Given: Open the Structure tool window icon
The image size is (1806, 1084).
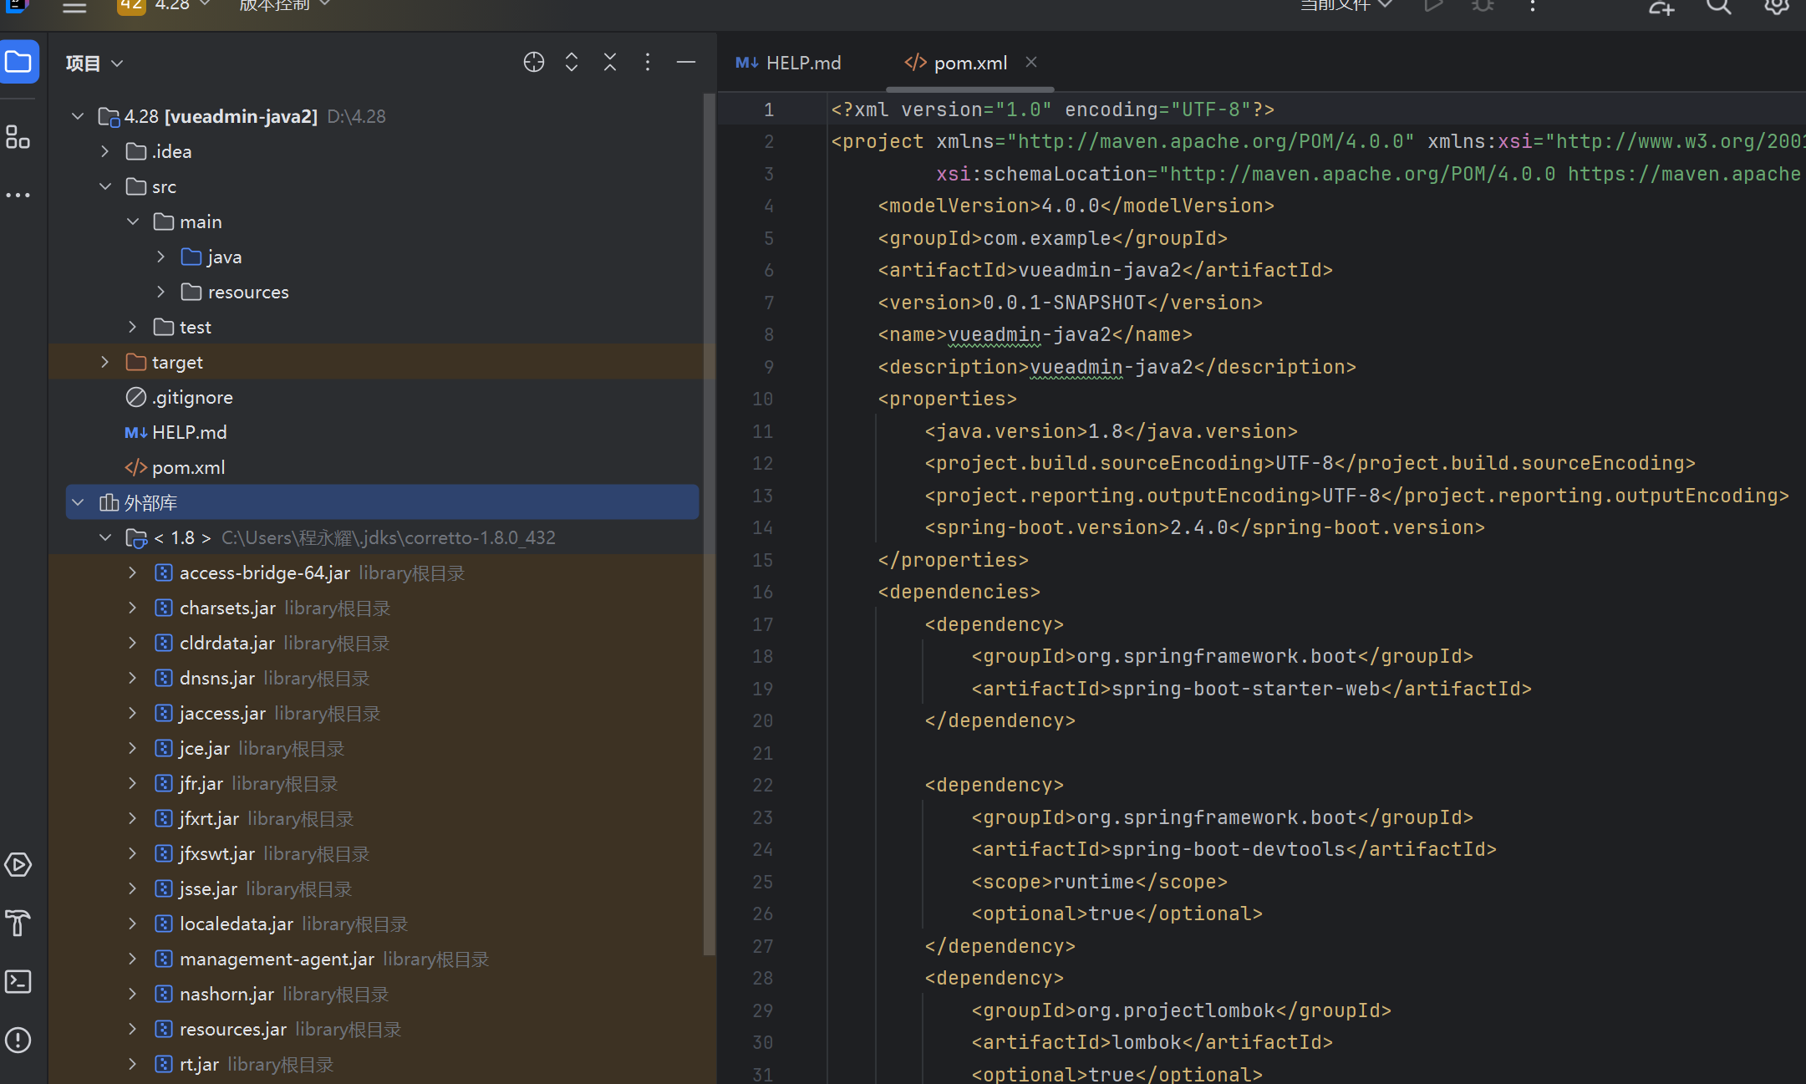Looking at the screenshot, I should (18, 137).
